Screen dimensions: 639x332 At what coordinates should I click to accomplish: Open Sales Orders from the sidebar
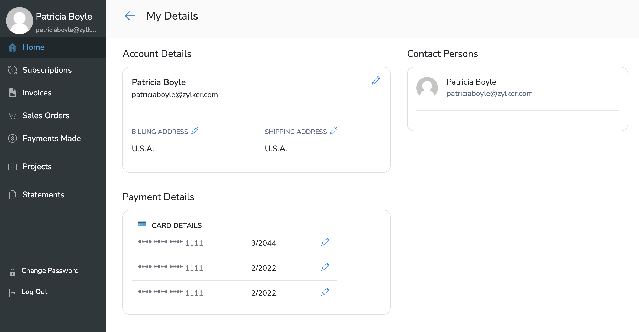46,116
